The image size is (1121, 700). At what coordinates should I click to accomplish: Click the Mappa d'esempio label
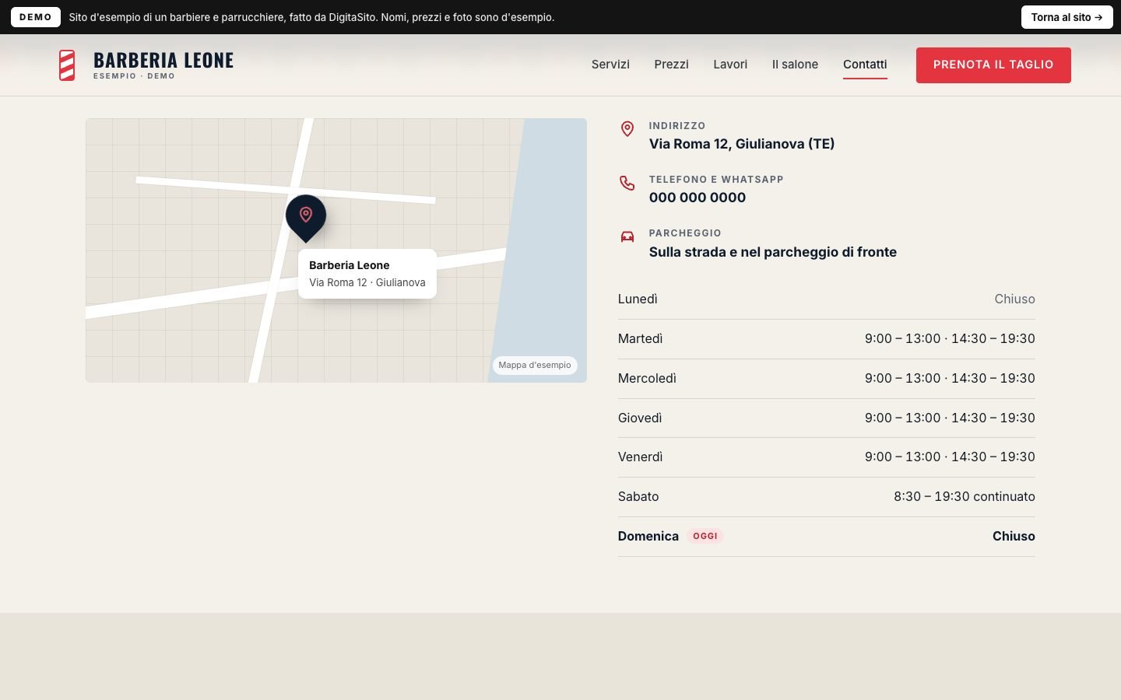point(535,365)
